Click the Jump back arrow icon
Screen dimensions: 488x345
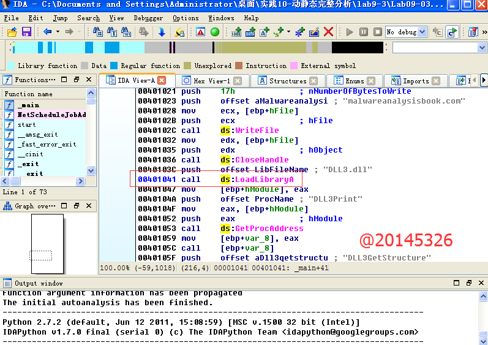(47, 32)
